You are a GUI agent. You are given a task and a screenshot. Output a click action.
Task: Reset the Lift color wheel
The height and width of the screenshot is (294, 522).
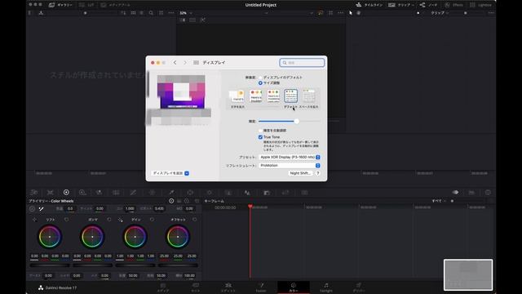click(x=67, y=220)
